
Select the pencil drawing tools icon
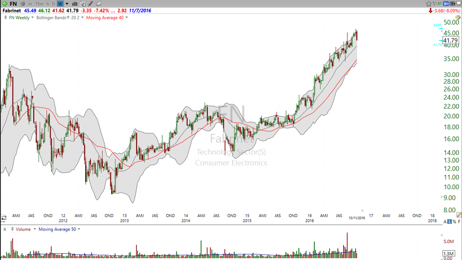91,4
